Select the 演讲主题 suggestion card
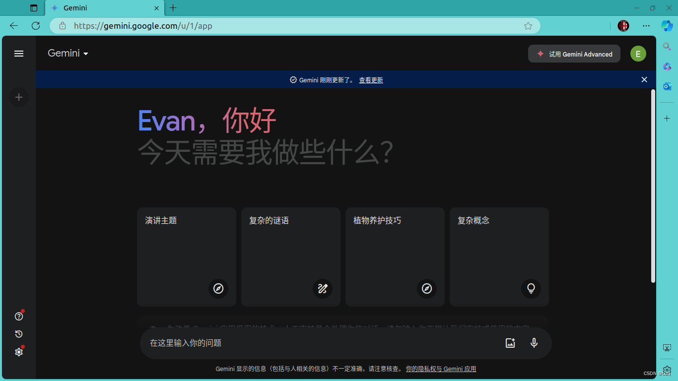The height and width of the screenshot is (381, 678). click(187, 257)
